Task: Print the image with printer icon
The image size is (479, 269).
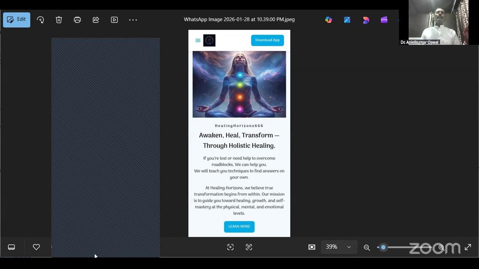Action: tap(77, 20)
